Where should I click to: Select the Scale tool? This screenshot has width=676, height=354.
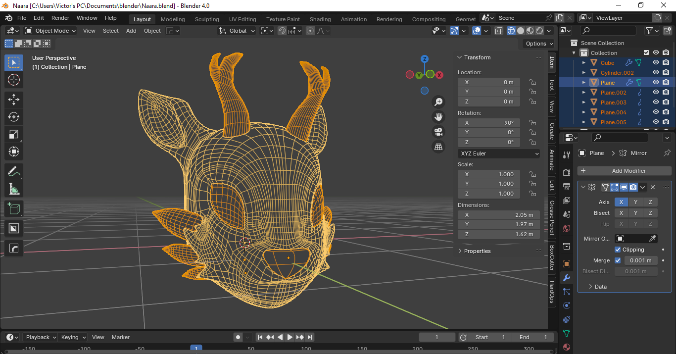point(14,134)
